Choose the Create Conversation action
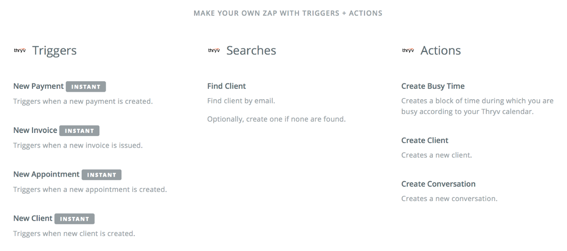The image size is (567, 251). coord(438,184)
